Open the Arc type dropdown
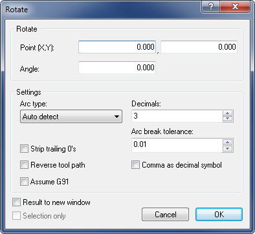Image resolution: width=255 pixels, height=234 pixels. pos(71,117)
